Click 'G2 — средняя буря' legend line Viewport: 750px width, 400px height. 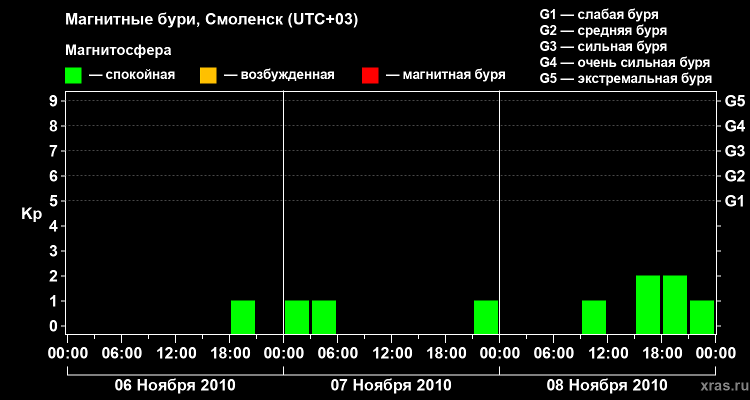[603, 30]
